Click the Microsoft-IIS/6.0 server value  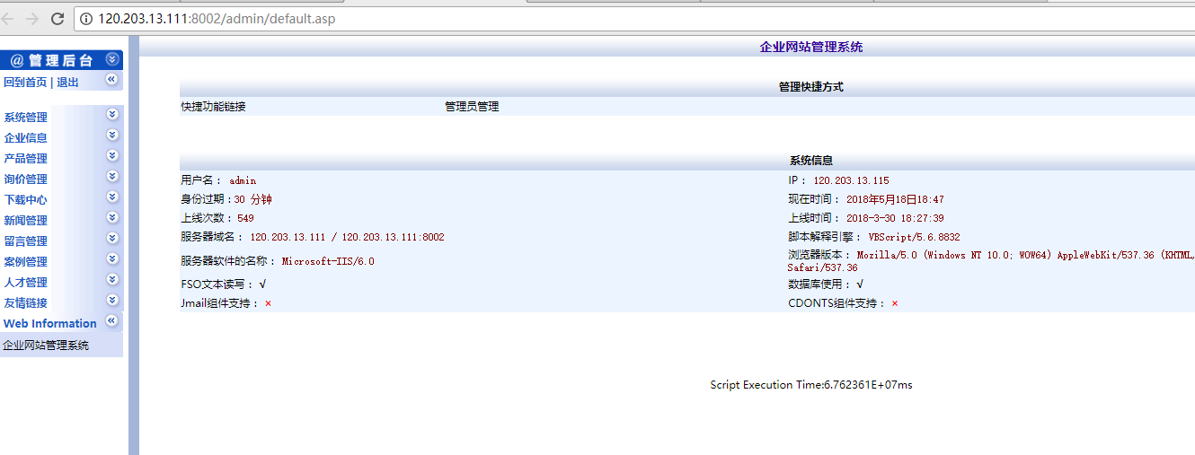(328, 261)
